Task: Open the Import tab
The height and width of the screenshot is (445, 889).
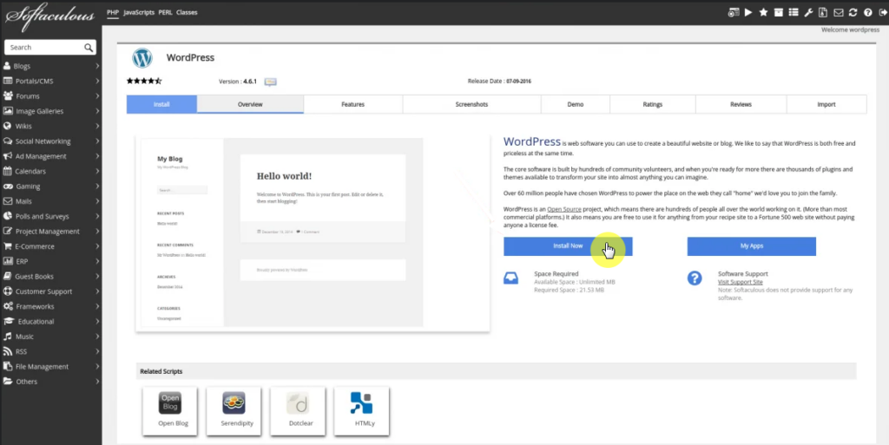Action: pyautogui.click(x=826, y=104)
